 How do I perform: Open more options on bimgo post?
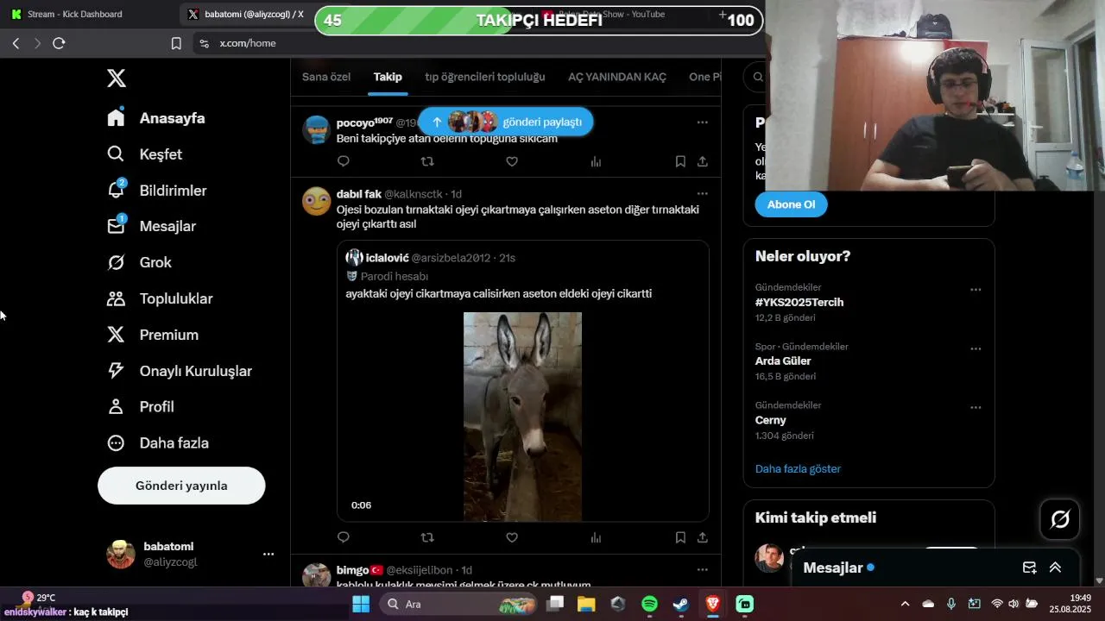click(702, 570)
